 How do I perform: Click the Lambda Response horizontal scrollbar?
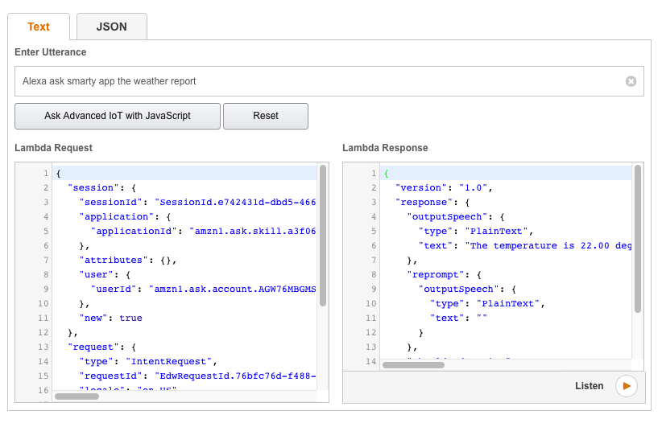pyautogui.click(x=413, y=364)
